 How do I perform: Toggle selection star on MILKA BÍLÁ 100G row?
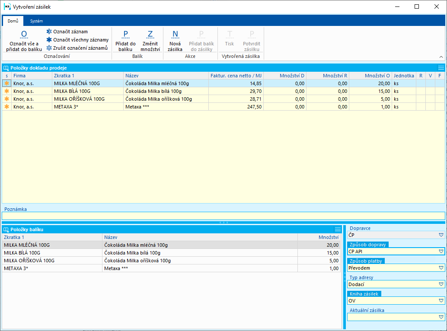(6, 91)
